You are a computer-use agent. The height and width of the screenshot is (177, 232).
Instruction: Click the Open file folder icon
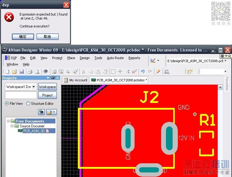click(15, 72)
